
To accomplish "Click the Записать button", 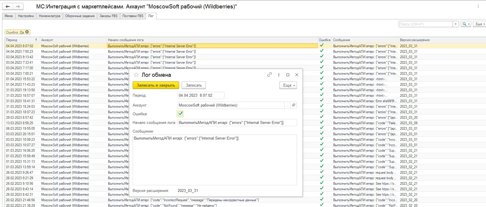I will pos(194,85).
